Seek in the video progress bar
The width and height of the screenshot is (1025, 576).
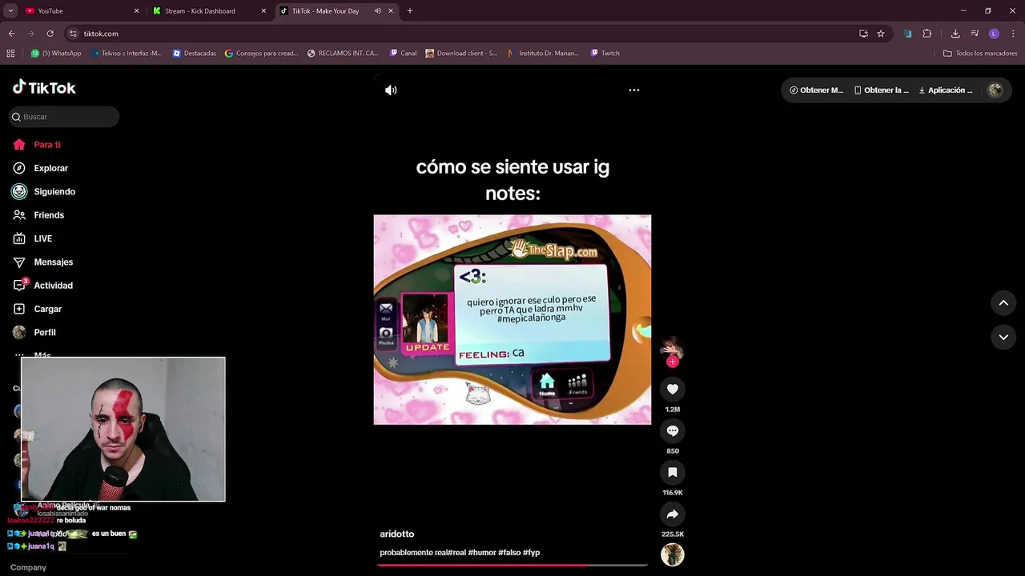tap(512, 565)
